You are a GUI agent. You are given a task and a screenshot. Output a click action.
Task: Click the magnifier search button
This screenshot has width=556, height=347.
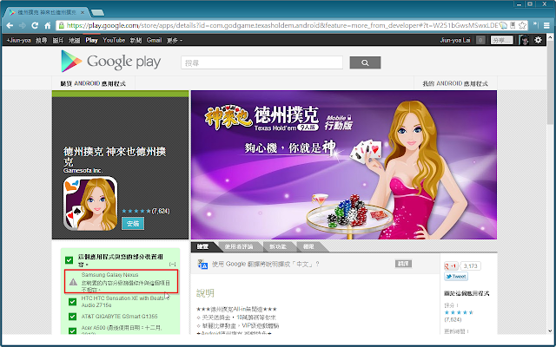pos(365,62)
